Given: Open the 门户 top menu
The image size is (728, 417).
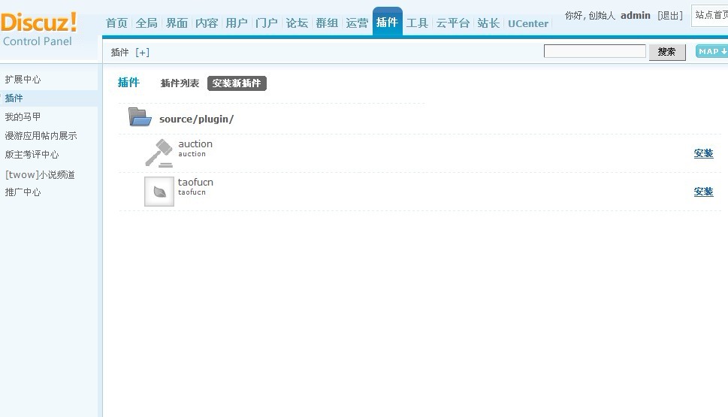Looking at the screenshot, I should (x=267, y=23).
